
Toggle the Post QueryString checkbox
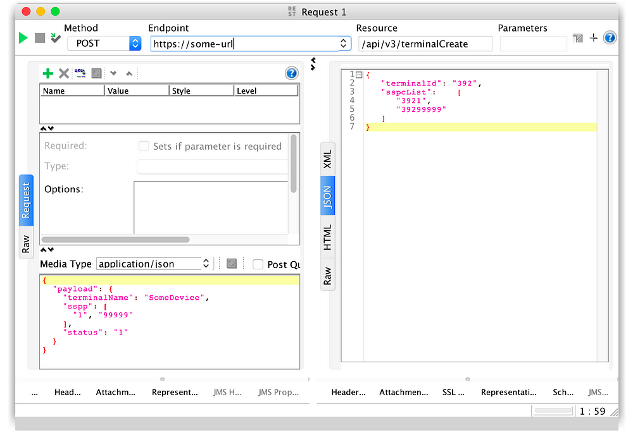point(258,264)
